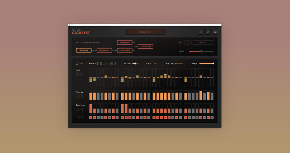The width and height of the screenshot is (290, 153).
Task: Click the undo arrow icon
Action: (201, 32)
